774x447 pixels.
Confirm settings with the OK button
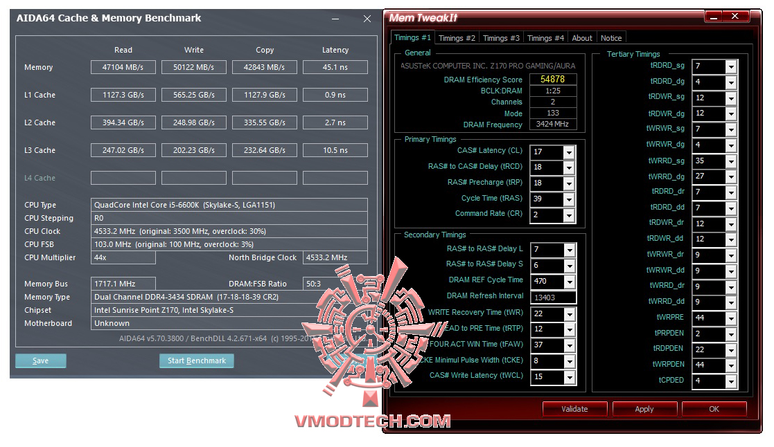tap(714, 408)
